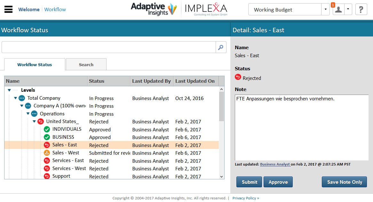Screen dimensions: 373x202
Task: Click orange submitted icon beside Sales - West
Action: point(47,153)
